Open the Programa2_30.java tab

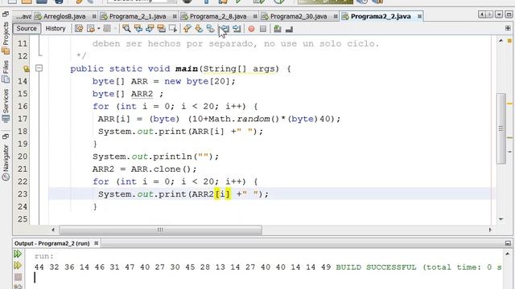tap(299, 16)
